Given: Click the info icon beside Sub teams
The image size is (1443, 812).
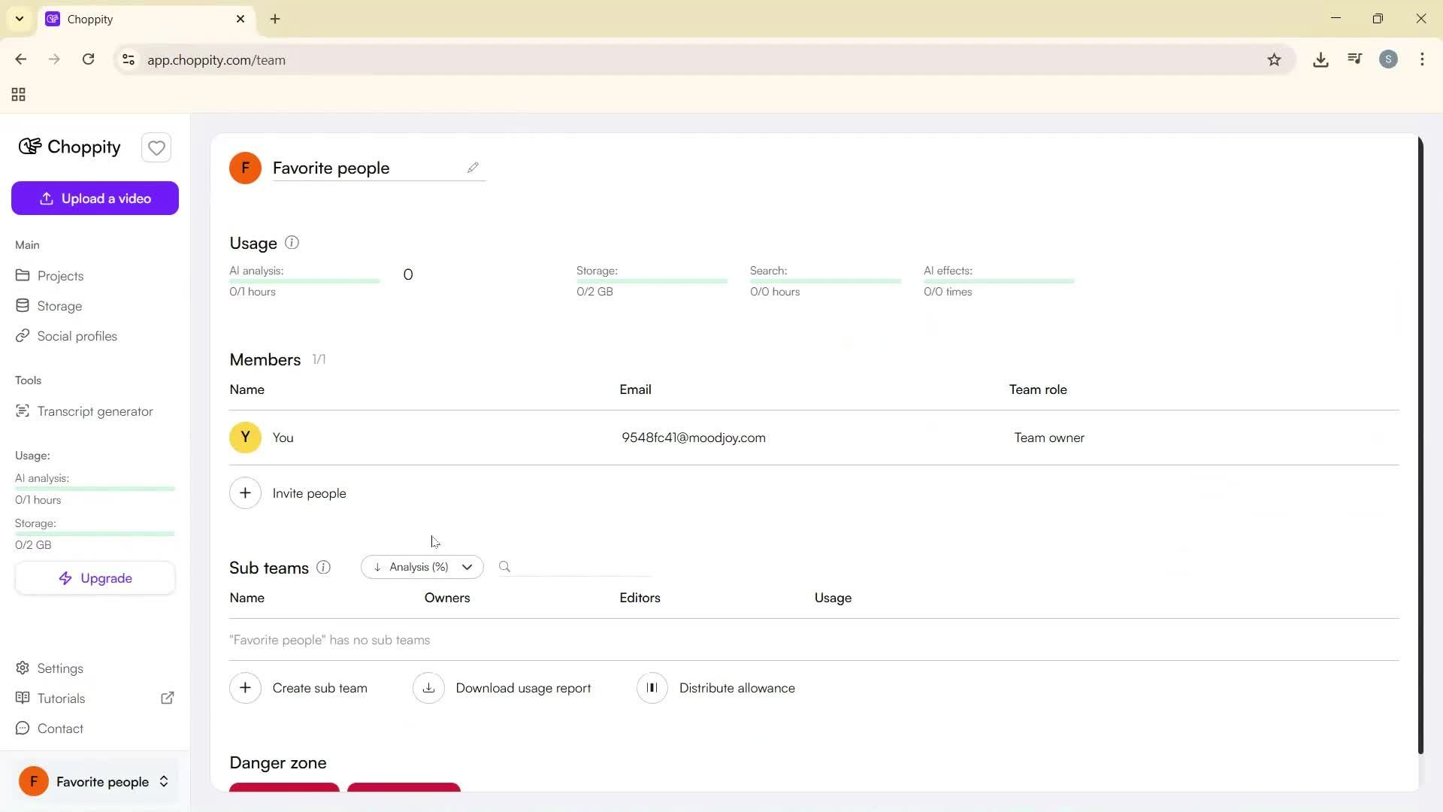Looking at the screenshot, I should click(x=324, y=568).
